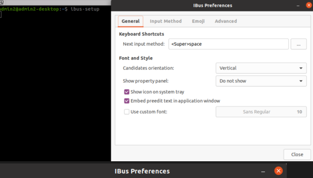The height and width of the screenshot is (178, 313).
Task: Enable the Use custom font checkbox
Action: coord(126,112)
